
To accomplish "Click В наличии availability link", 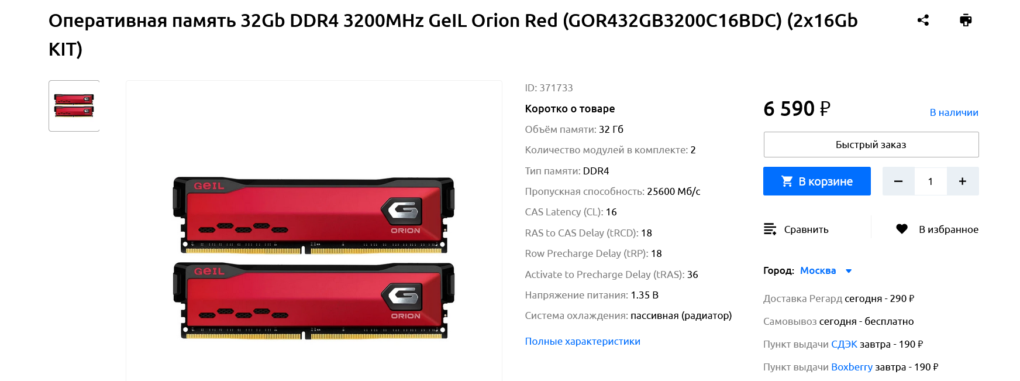I will [x=954, y=112].
